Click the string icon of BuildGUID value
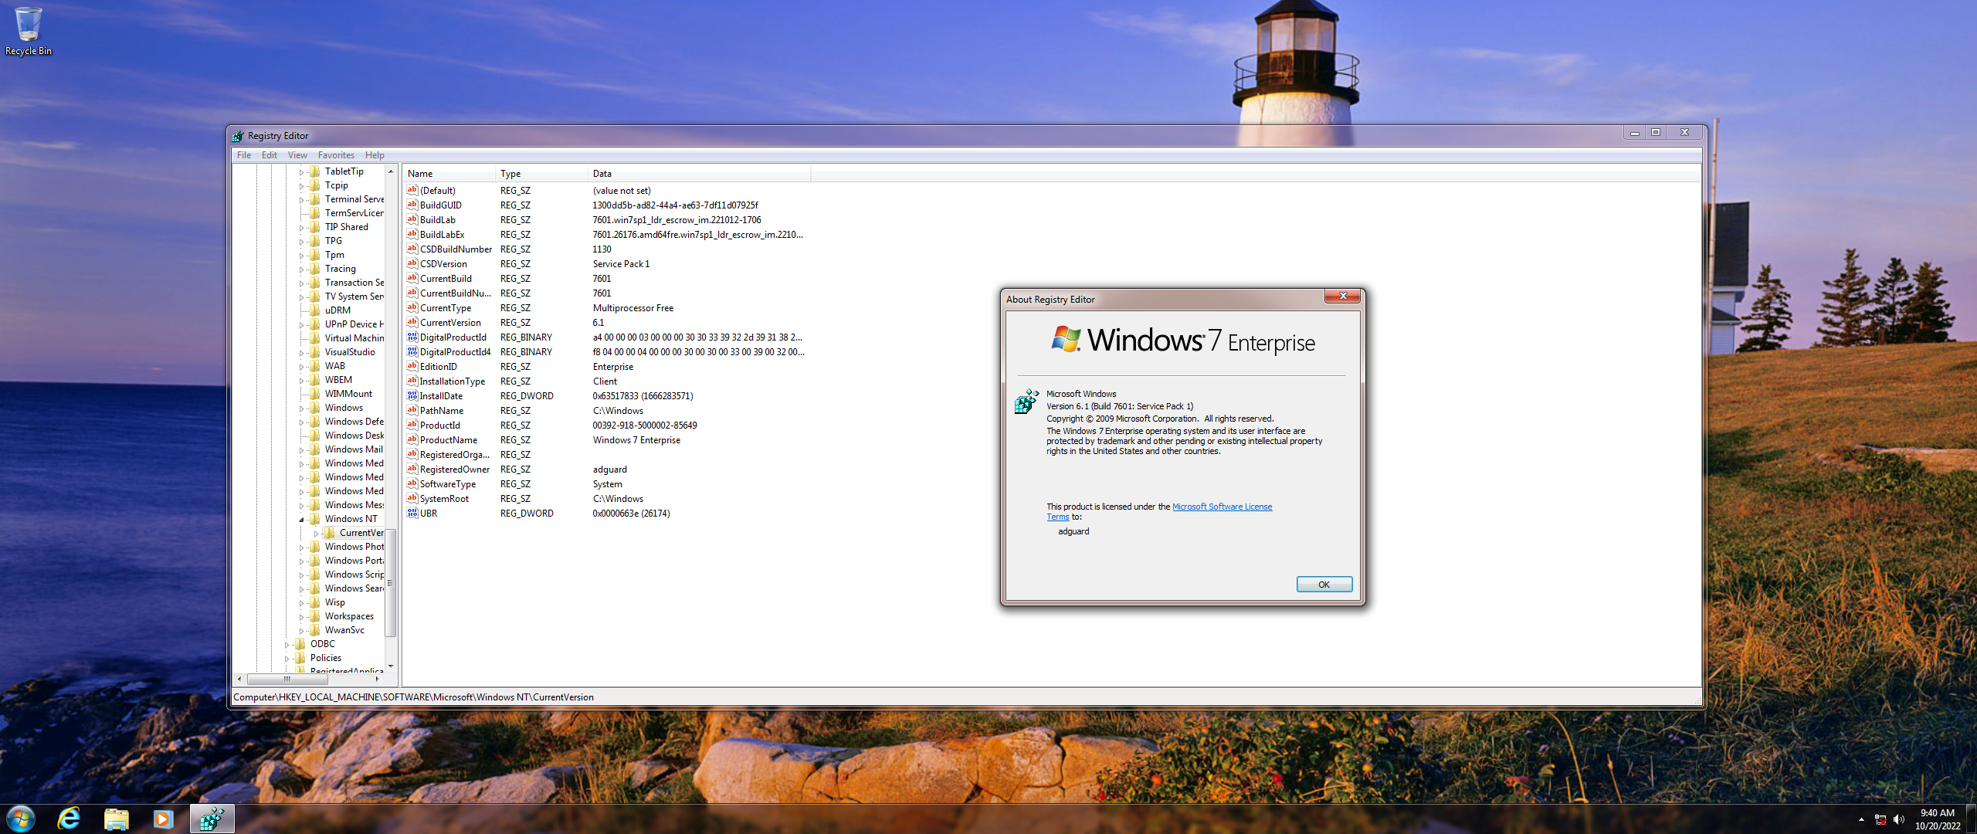1977x834 pixels. [412, 205]
